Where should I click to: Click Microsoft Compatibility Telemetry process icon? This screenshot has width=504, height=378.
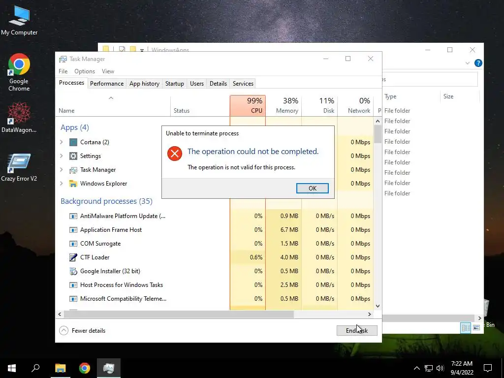click(x=73, y=299)
